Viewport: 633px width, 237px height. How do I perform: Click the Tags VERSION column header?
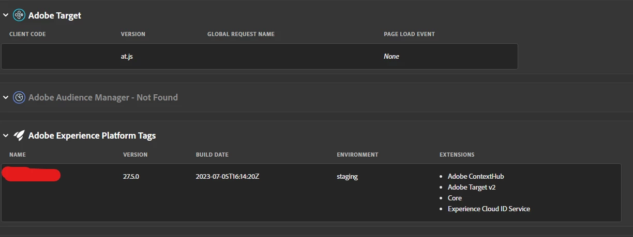135,155
